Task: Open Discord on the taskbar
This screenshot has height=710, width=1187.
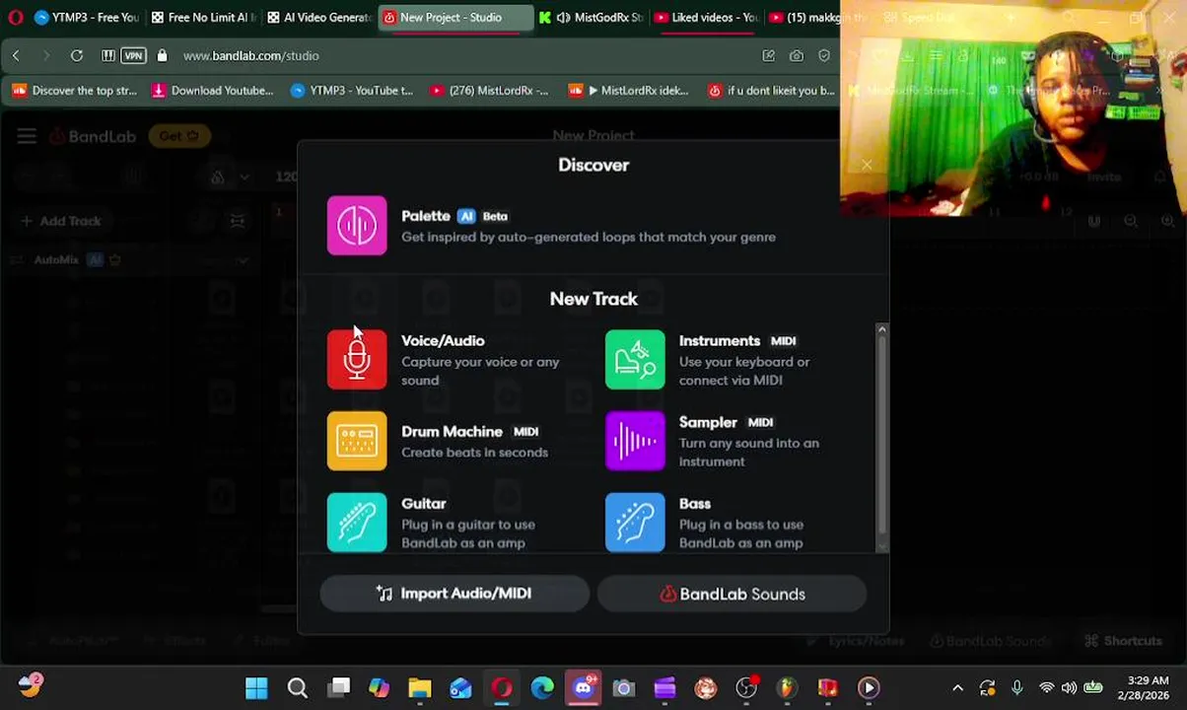Action: click(583, 688)
